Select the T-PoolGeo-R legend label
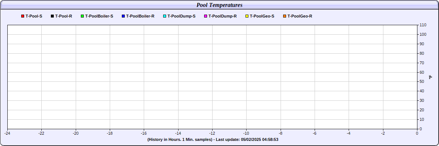 300,16
